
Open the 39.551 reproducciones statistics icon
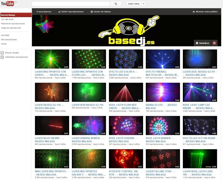click(59, 12)
